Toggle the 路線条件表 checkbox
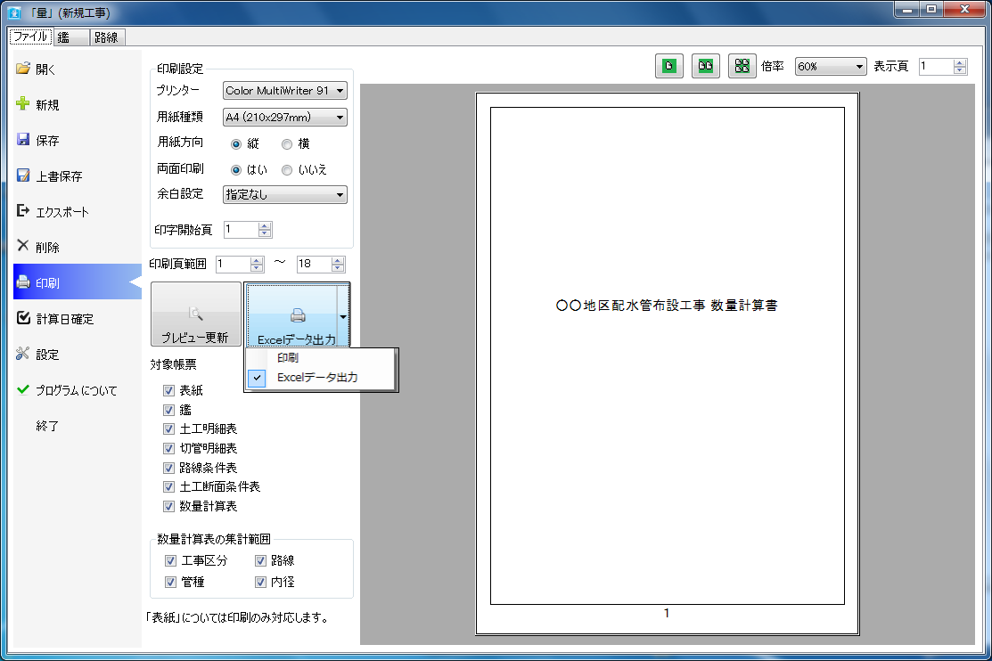Viewport: 992px width, 661px height. 168,468
